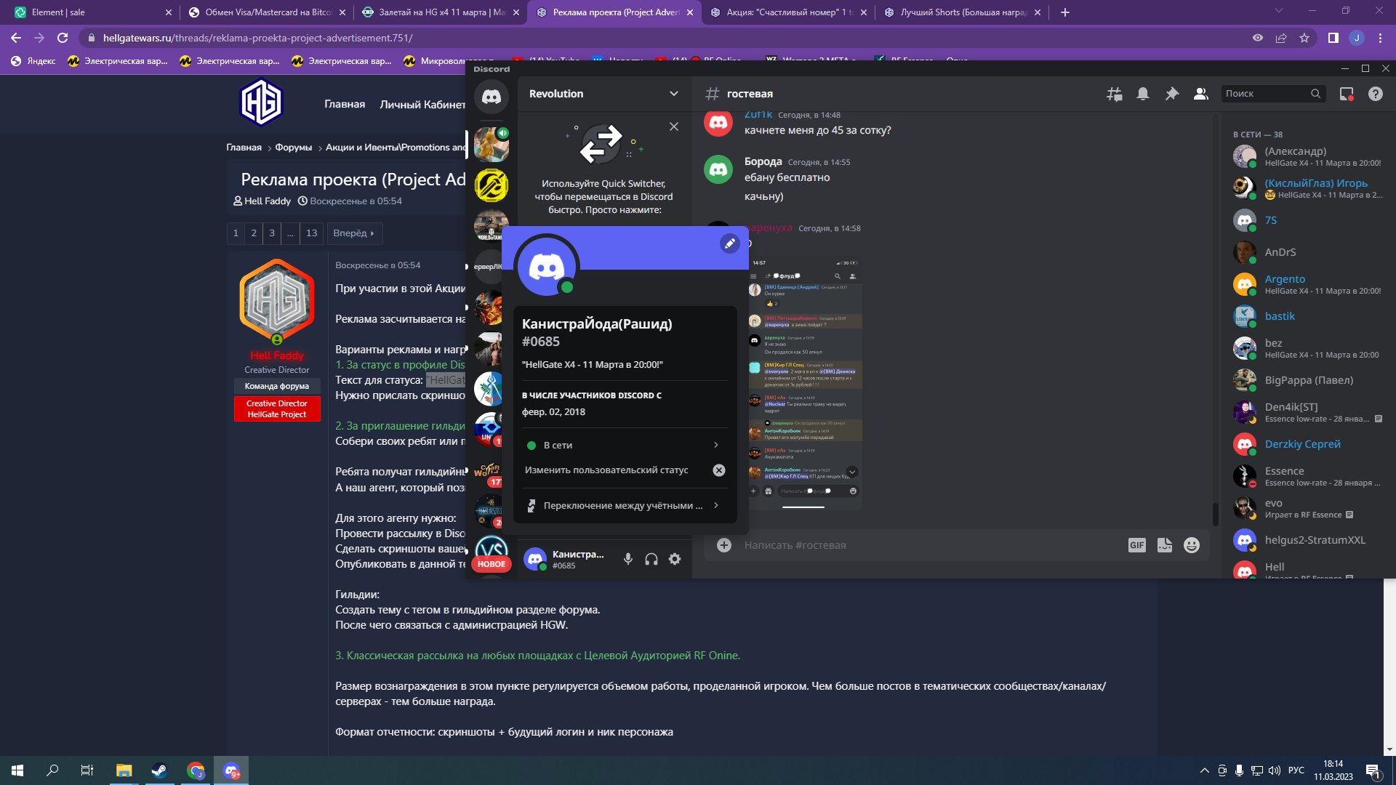Click message input 'Написать #гостевая'
The height and width of the screenshot is (785, 1396).
[931, 545]
